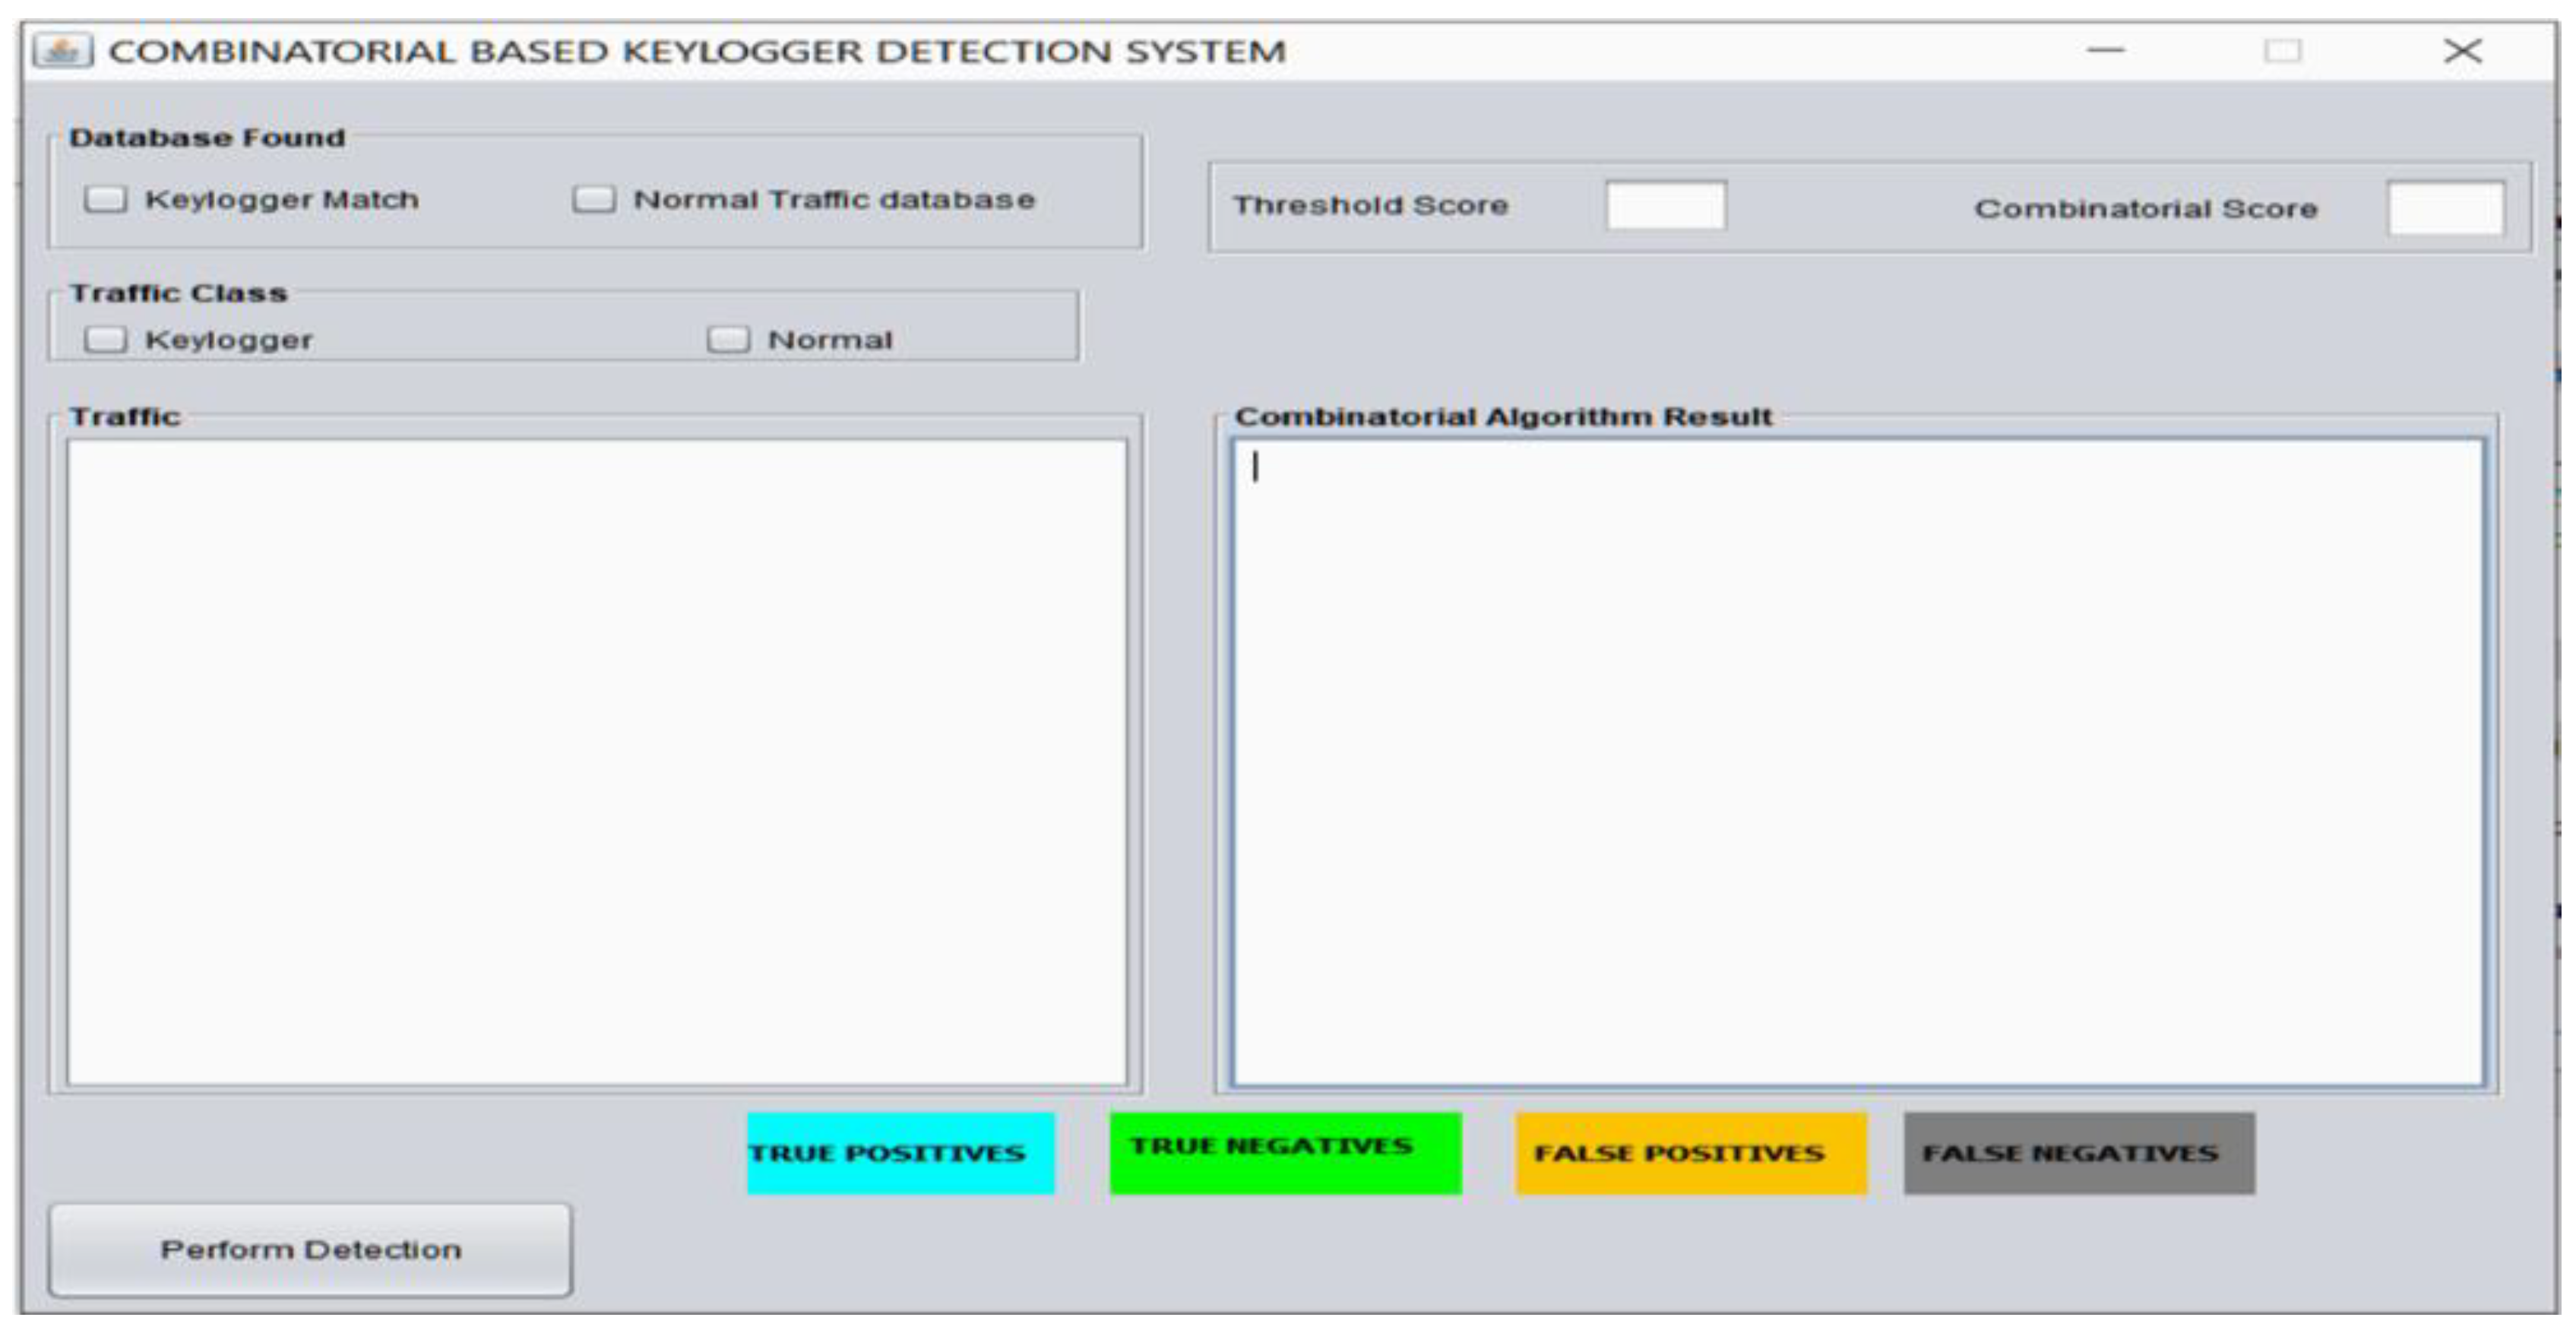Click the Normal Traffic database label
Image resolution: width=2576 pixels, height=1330 pixels.
tap(834, 200)
